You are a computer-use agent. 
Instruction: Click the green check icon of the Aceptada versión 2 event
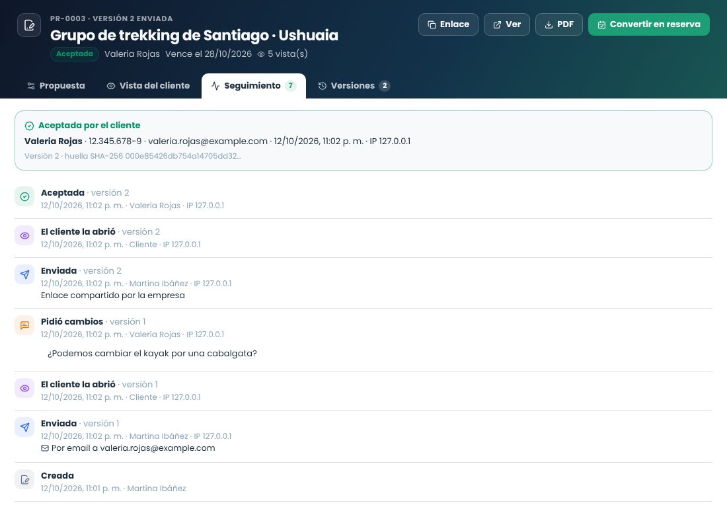pyautogui.click(x=24, y=196)
